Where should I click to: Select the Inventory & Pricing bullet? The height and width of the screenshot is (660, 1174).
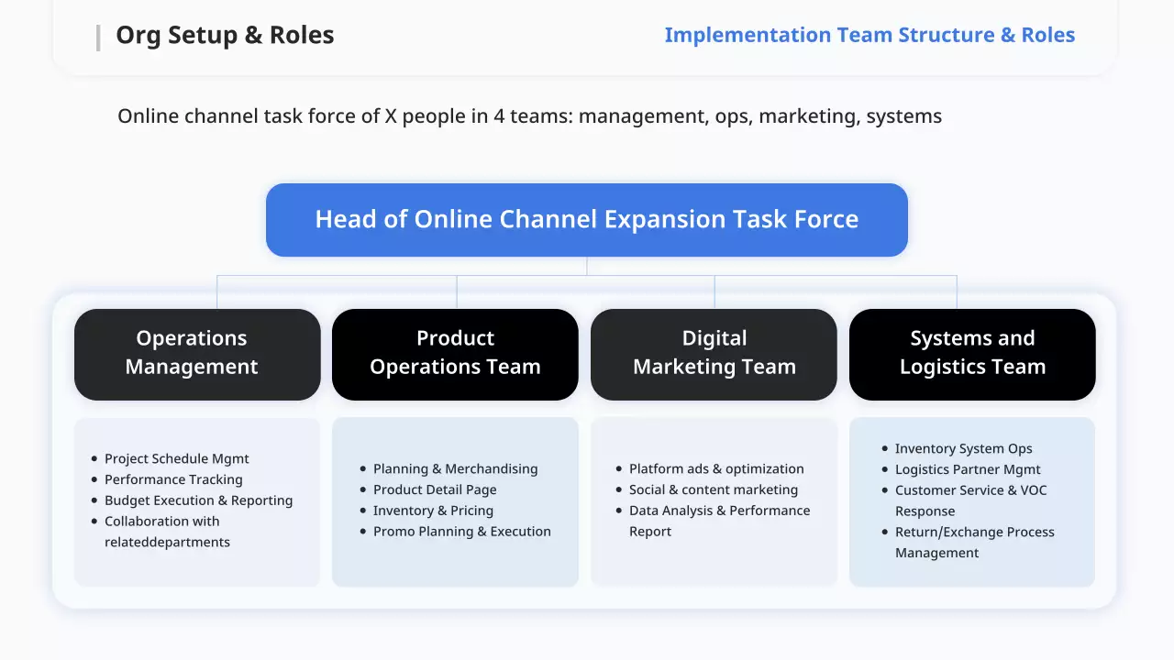(x=433, y=511)
